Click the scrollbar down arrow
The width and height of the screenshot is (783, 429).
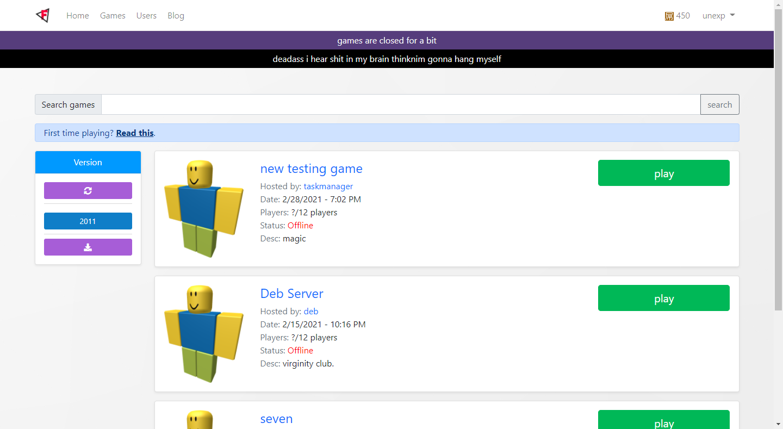(x=778, y=424)
